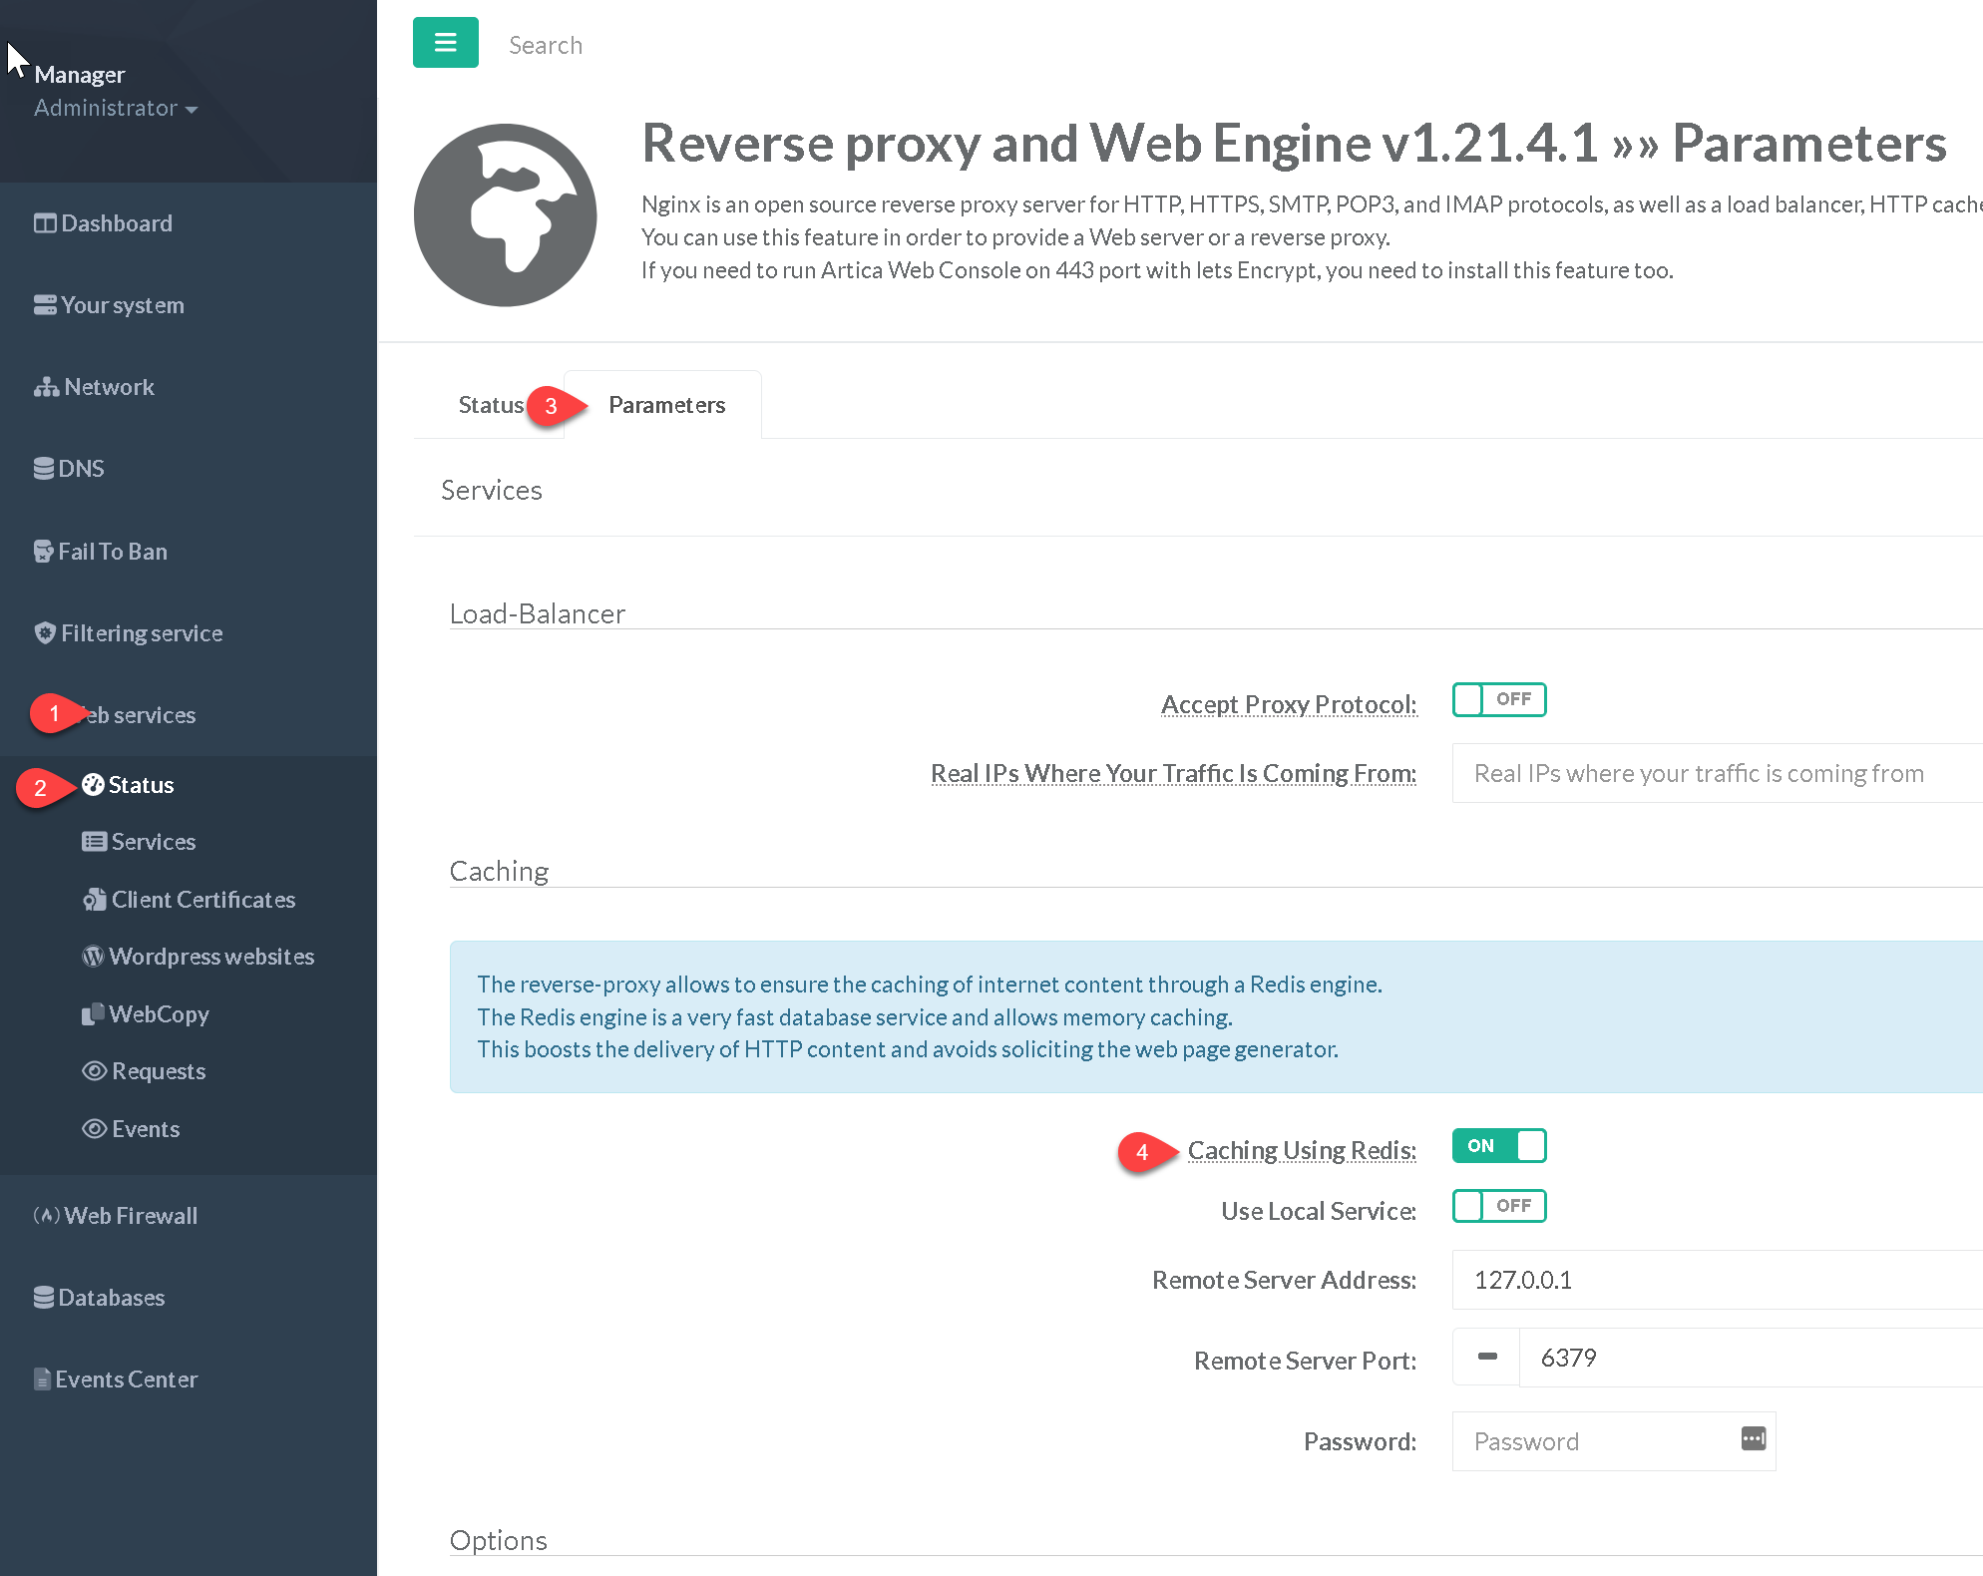Image resolution: width=1983 pixels, height=1576 pixels.
Task: Click the Network icon in sidebar
Action: 46,387
